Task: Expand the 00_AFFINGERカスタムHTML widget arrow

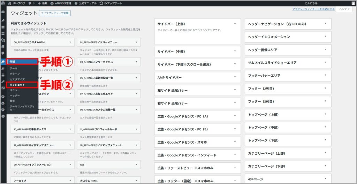Action: point(70,43)
